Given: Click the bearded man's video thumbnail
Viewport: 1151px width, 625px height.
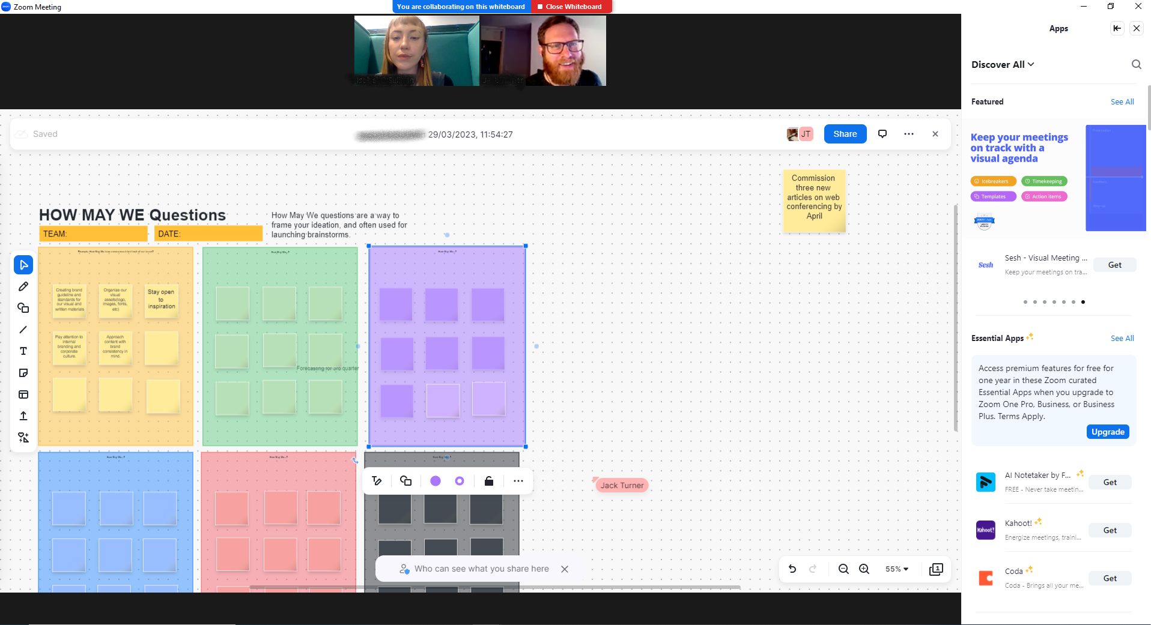Looking at the screenshot, I should [x=543, y=50].
